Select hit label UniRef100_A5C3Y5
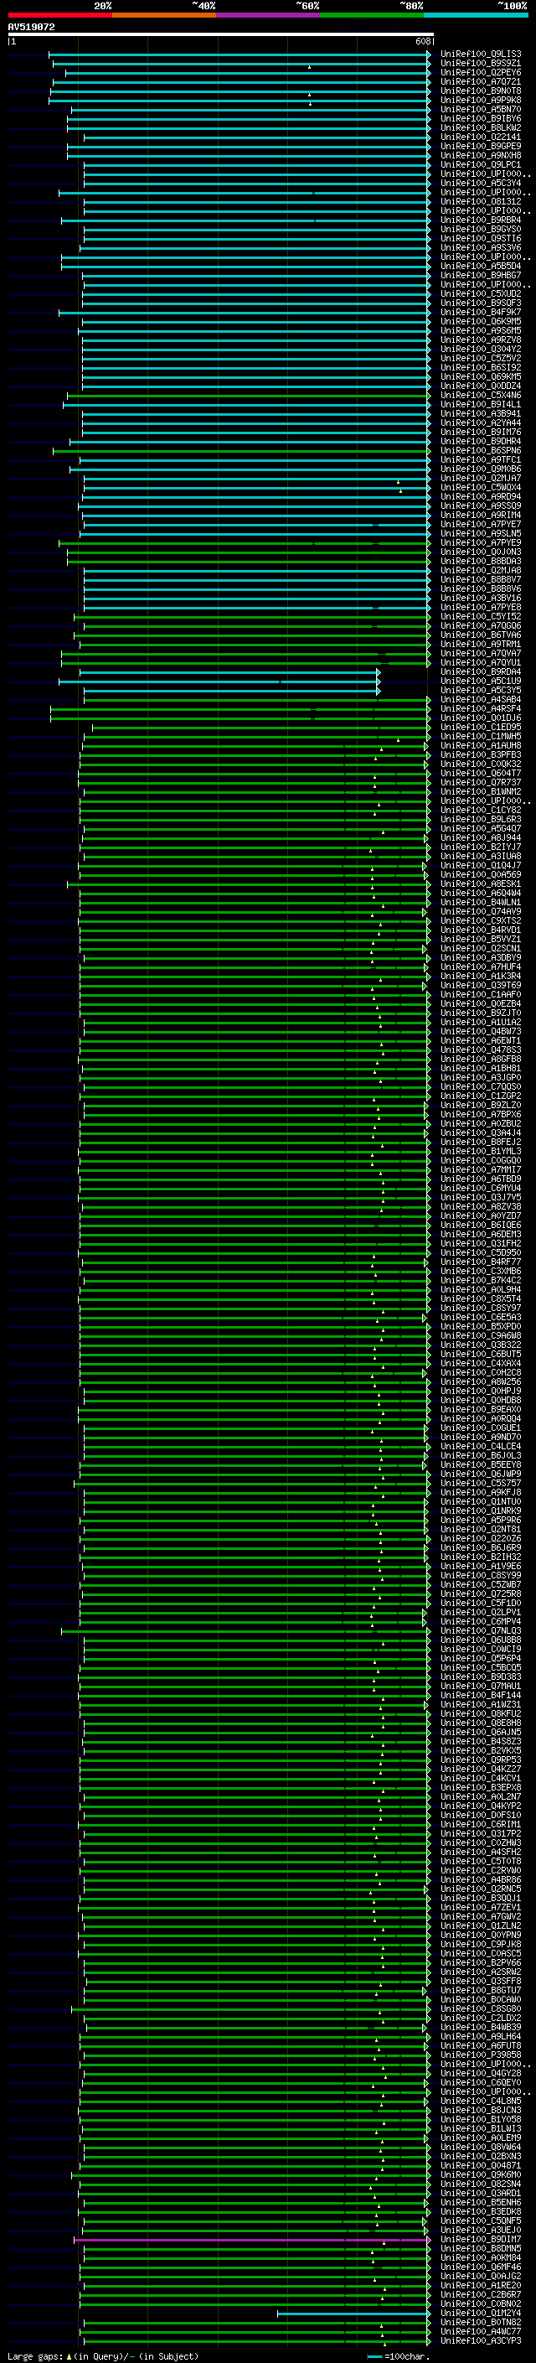This screenshot has width=536, height=2363. tap(481, 690)
